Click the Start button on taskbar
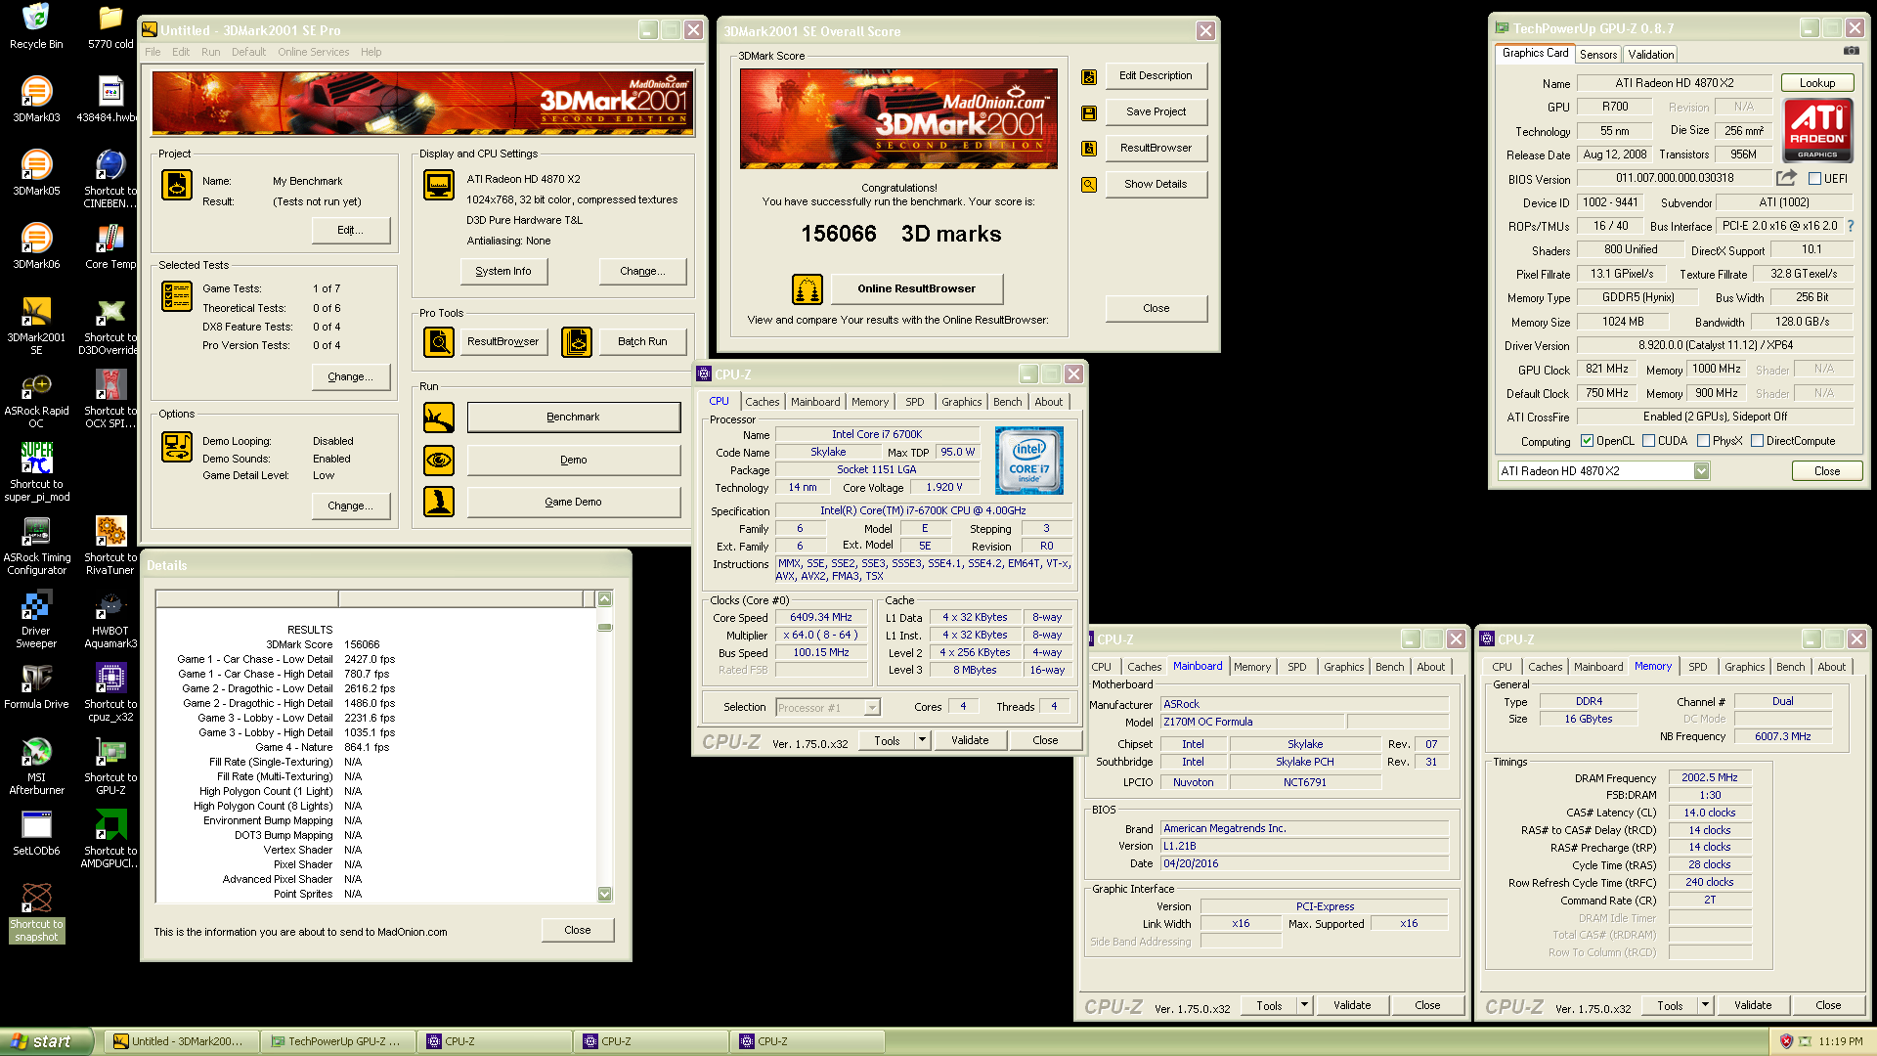The image size is (1877, 1056). 46,1041
